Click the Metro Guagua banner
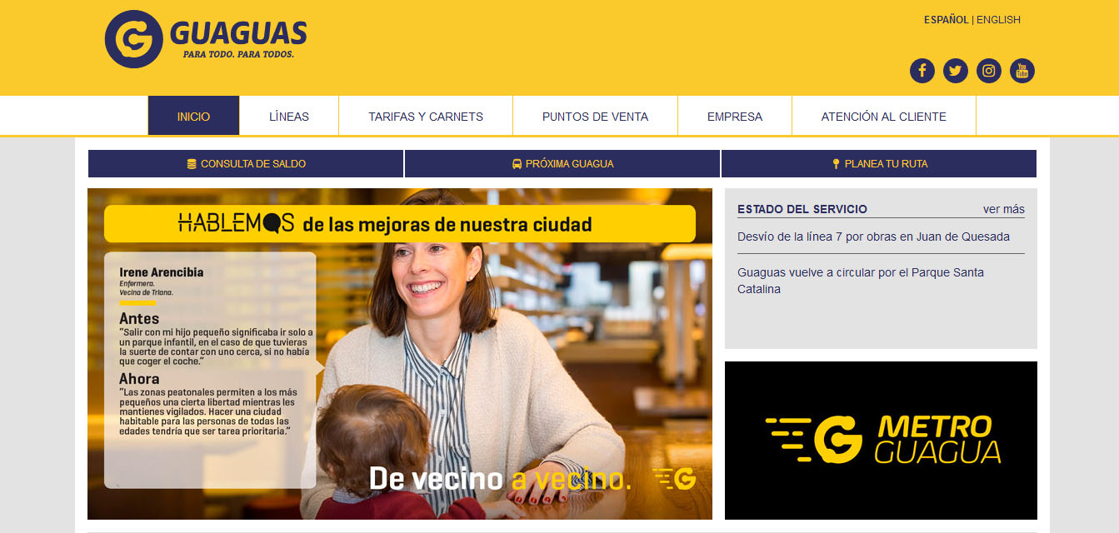This screenshot has width=1119, height=533. tap(881, 441)
